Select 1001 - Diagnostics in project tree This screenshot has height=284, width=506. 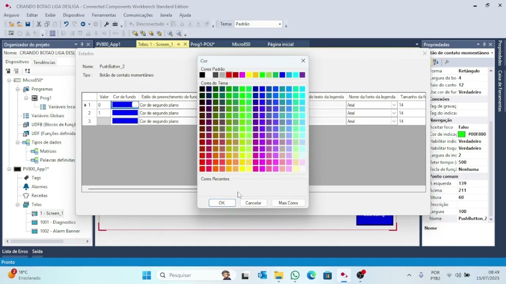57,222
